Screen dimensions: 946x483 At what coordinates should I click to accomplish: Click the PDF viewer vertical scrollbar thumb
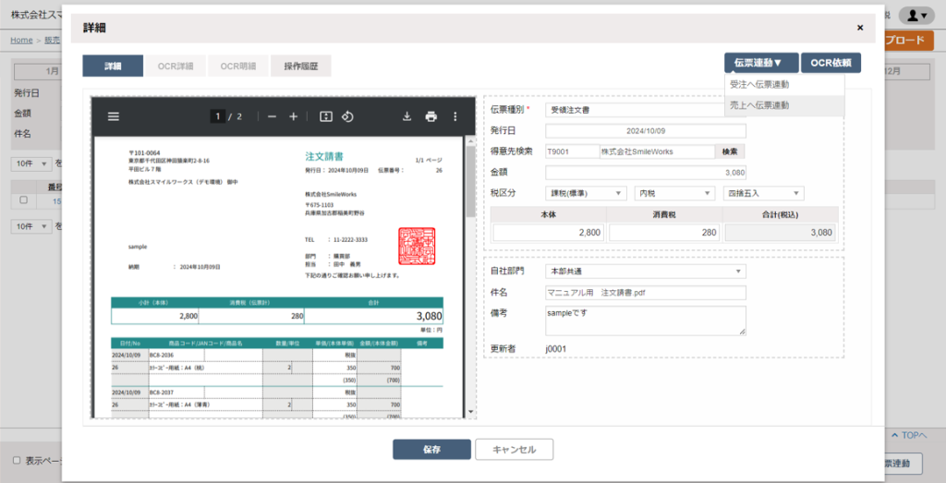coord(470,180)
